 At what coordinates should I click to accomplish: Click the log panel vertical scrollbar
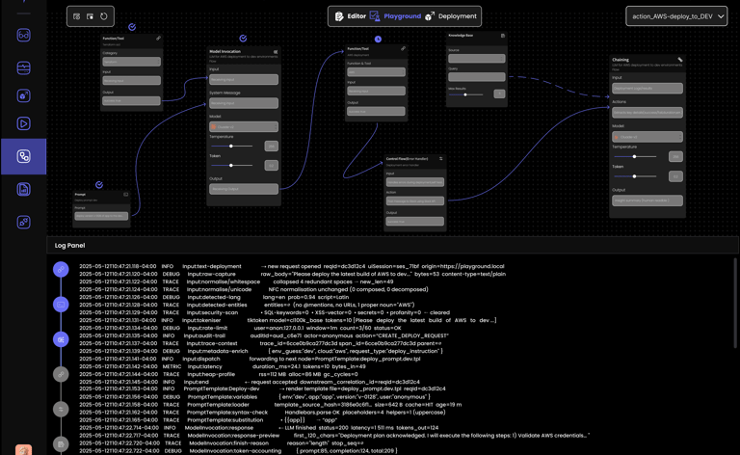735,303
